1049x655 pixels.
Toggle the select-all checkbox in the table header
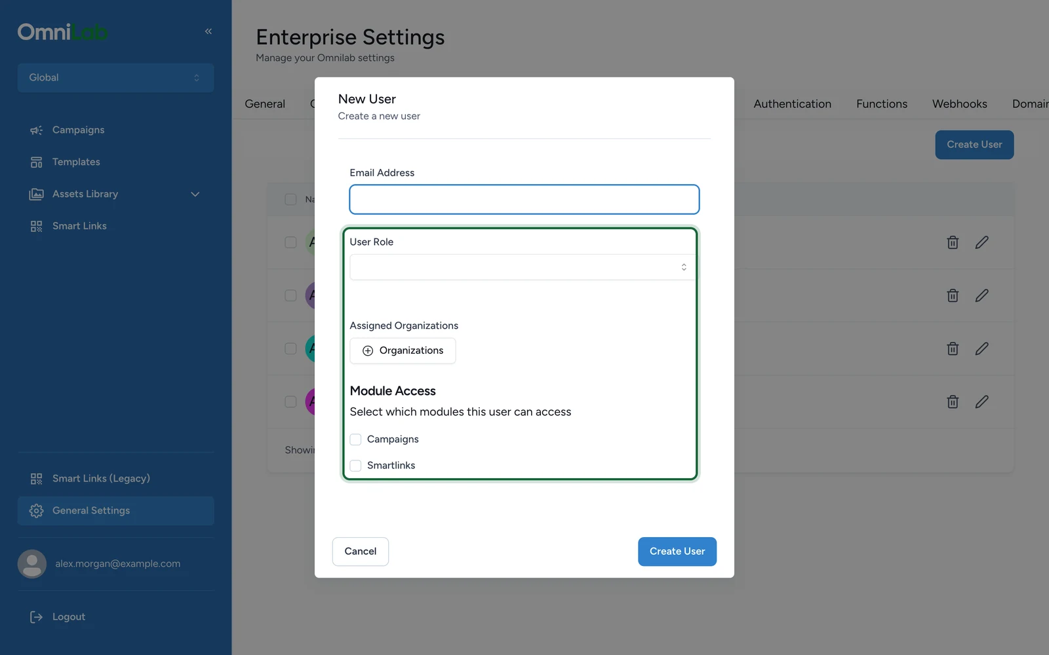click(x=290, y=199)
